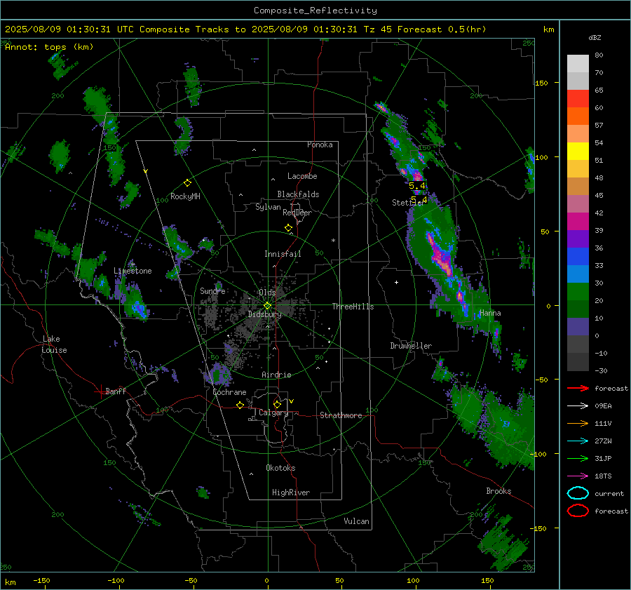The image size is (631, 590).
Task: Click the Lake Louise label
Action: (x=54, y=344)
